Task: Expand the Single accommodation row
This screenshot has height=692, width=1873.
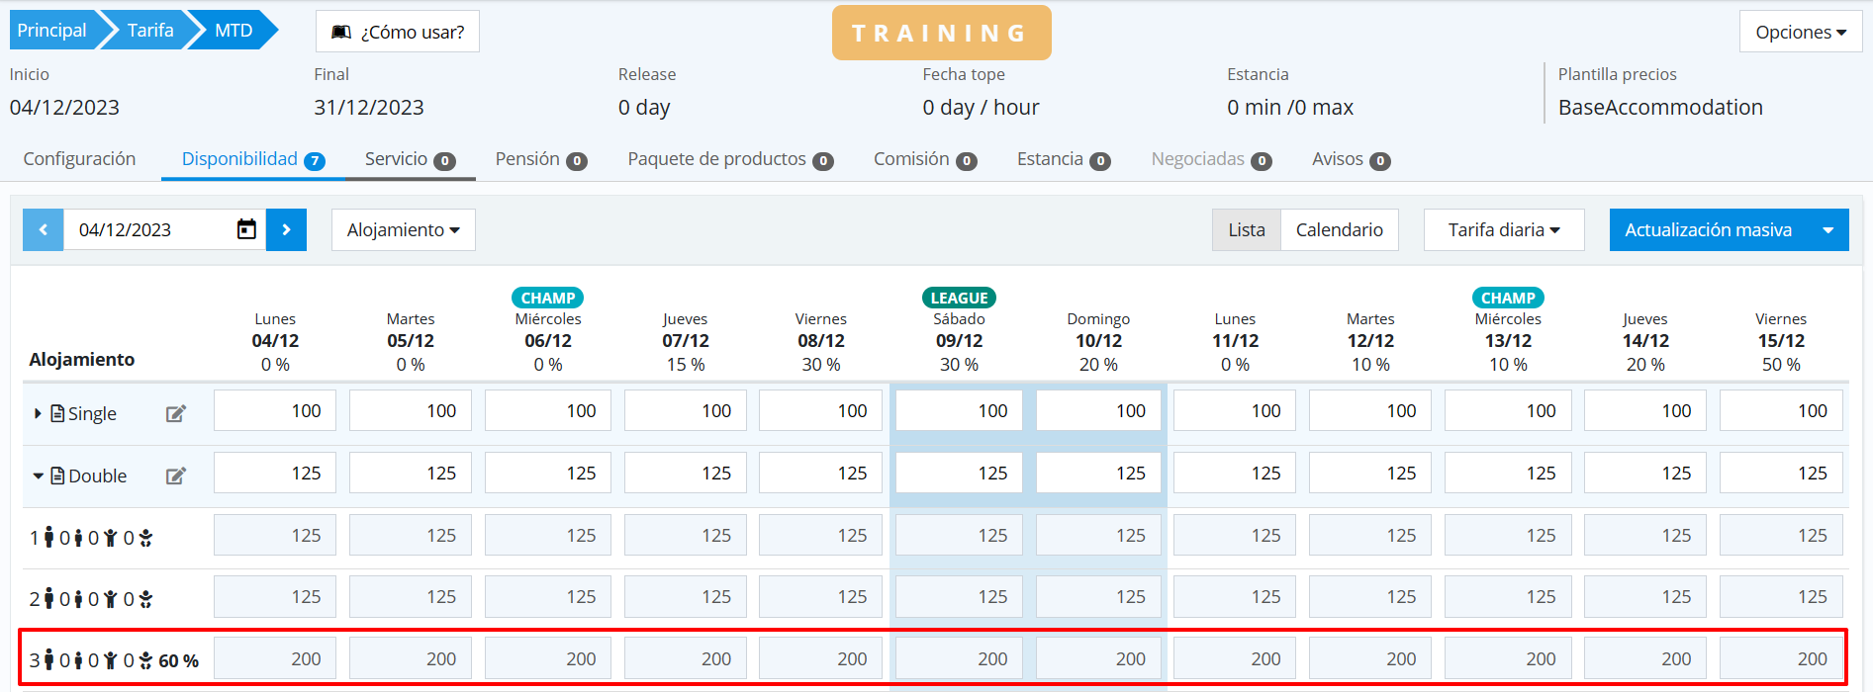Action: point(38,413)
